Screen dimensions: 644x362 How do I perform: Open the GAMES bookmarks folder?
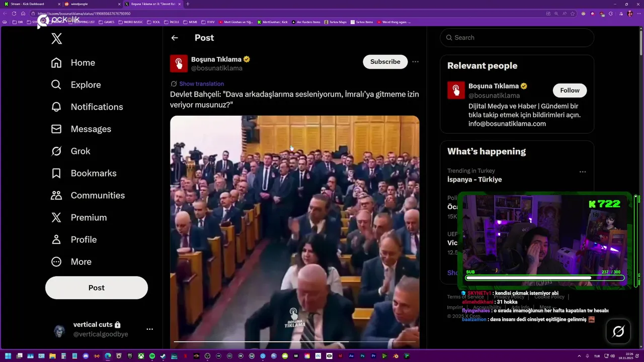pyautogui.click(x=107, y=22)
